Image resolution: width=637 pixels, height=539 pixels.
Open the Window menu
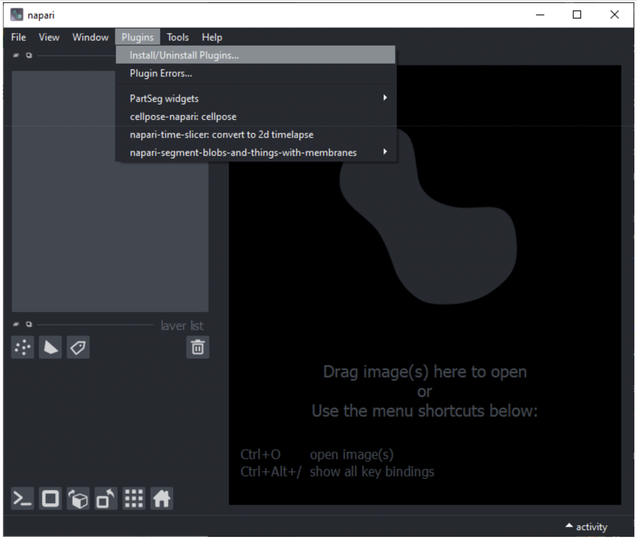(90, 37)
